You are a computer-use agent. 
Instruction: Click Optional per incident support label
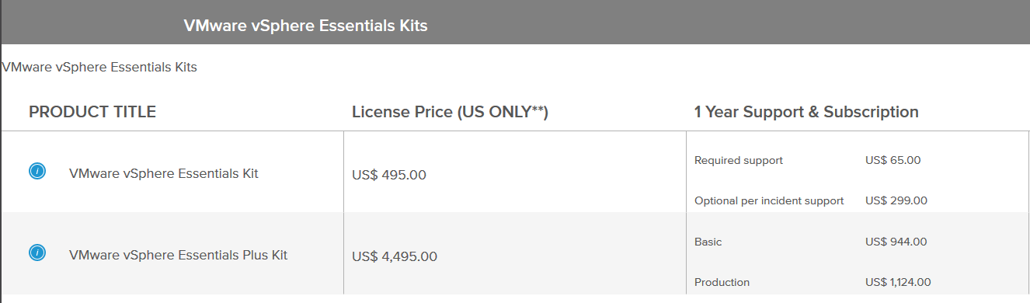tap(769, 201)
